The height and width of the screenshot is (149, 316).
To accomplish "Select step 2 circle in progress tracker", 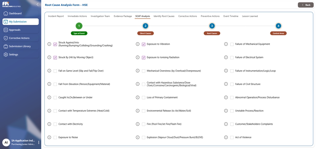I will [x=145, y=26].
